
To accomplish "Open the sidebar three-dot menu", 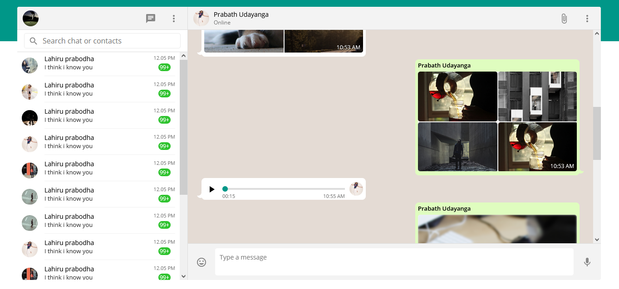I will pos(174,19).
